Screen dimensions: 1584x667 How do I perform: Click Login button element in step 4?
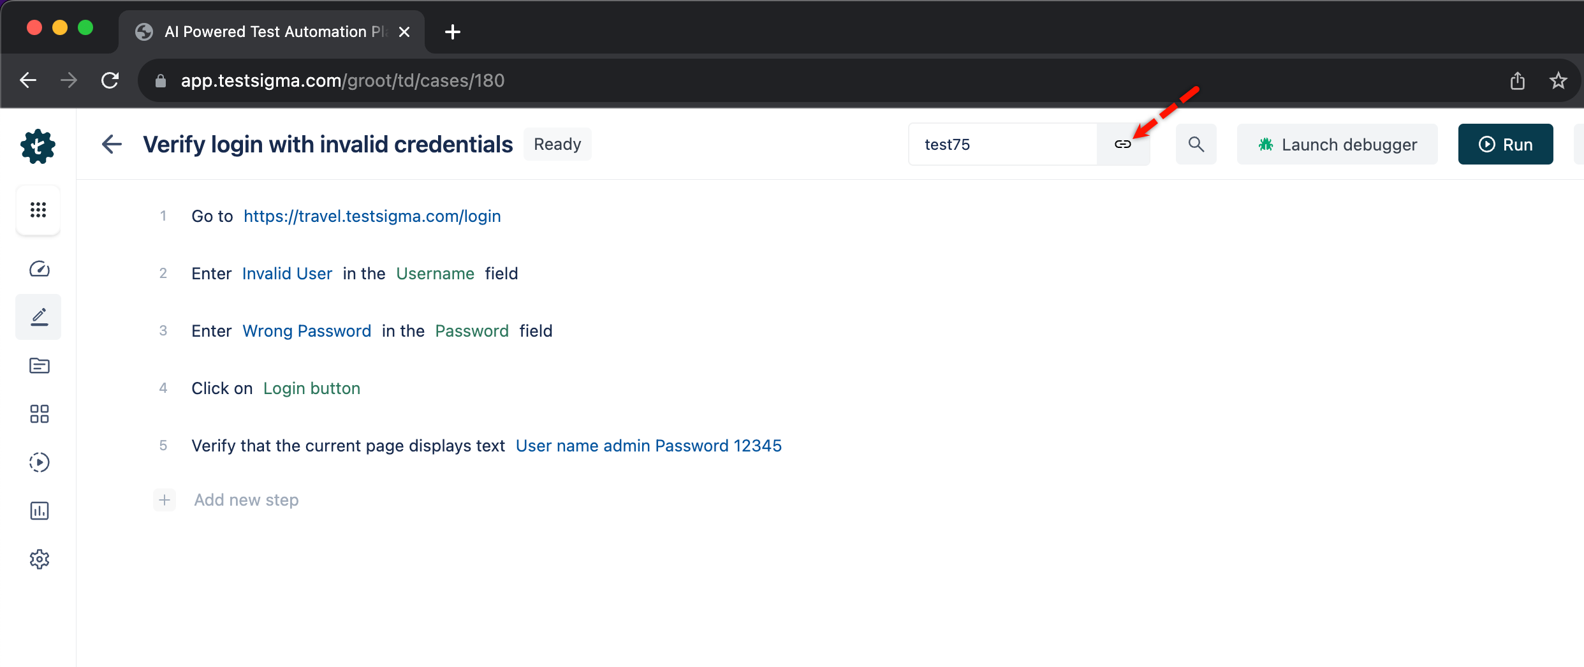312,388
